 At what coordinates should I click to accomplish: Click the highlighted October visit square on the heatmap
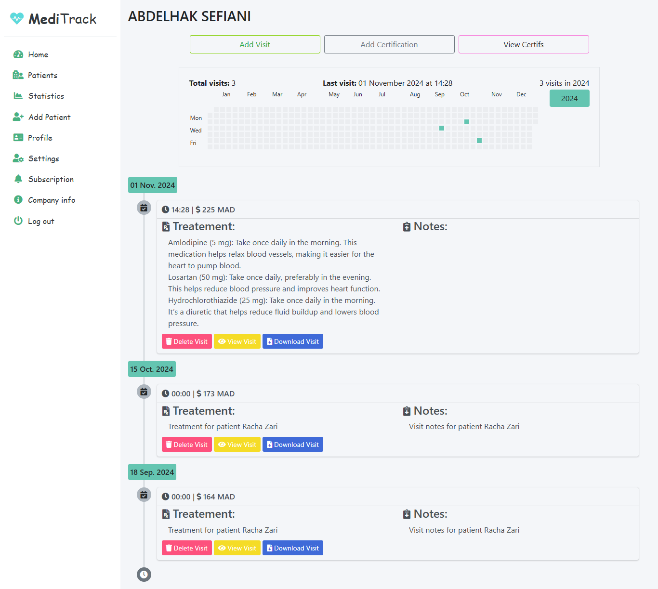pos(467,122)
